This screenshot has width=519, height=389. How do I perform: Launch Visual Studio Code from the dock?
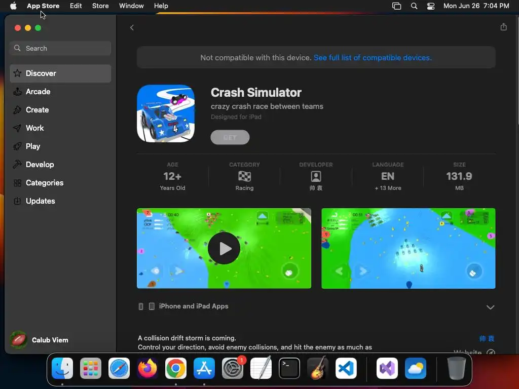[x=346, y=368]
